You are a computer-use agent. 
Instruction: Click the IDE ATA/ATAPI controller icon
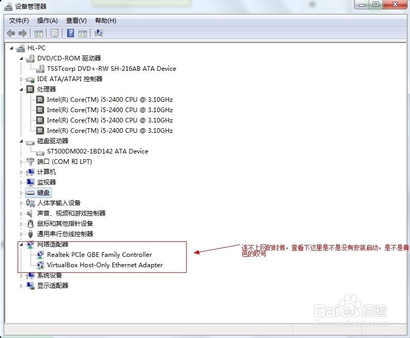(31, 79)
